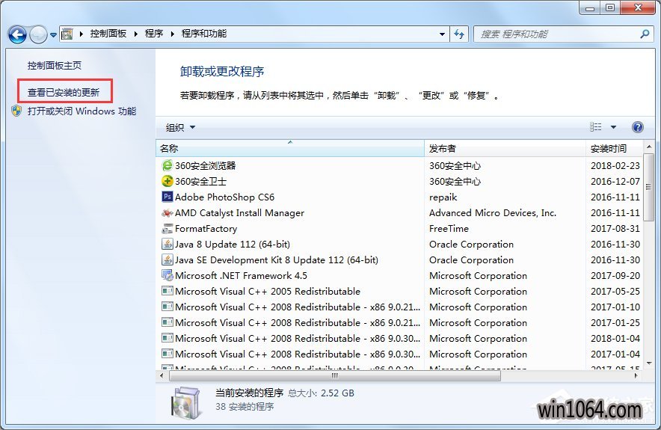
Task: Click install date 2017-09-20
Action: [x=615, y=276]
